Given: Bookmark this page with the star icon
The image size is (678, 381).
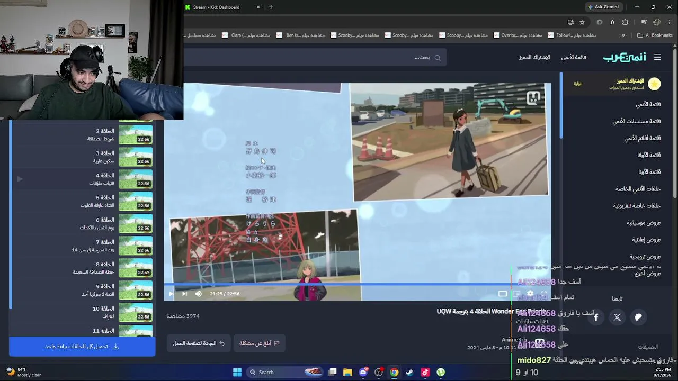Looking at the screenshot, I should 582,22.
